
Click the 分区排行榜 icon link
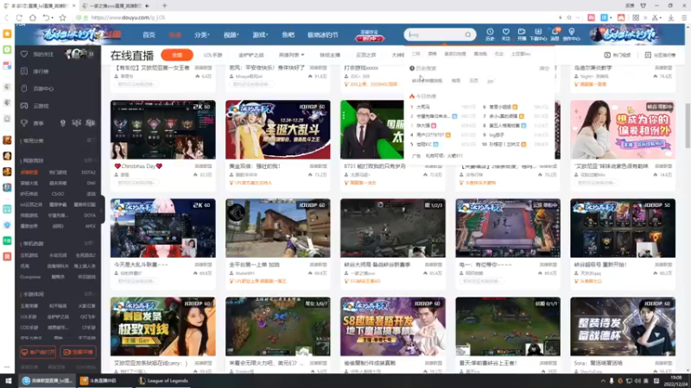coord(660,55)
